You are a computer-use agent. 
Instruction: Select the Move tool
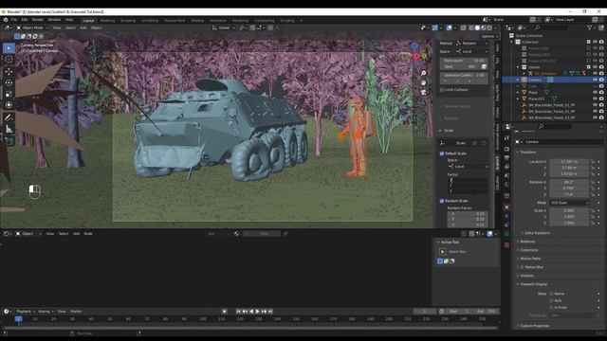point(9,72)
